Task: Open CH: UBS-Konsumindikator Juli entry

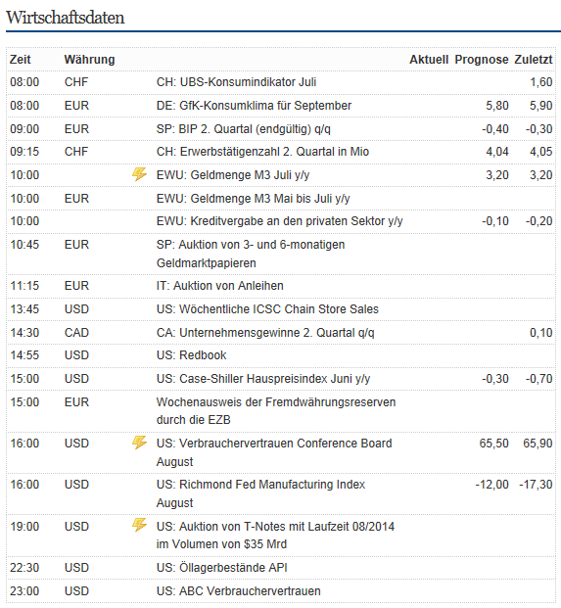Action: point(237,82)
